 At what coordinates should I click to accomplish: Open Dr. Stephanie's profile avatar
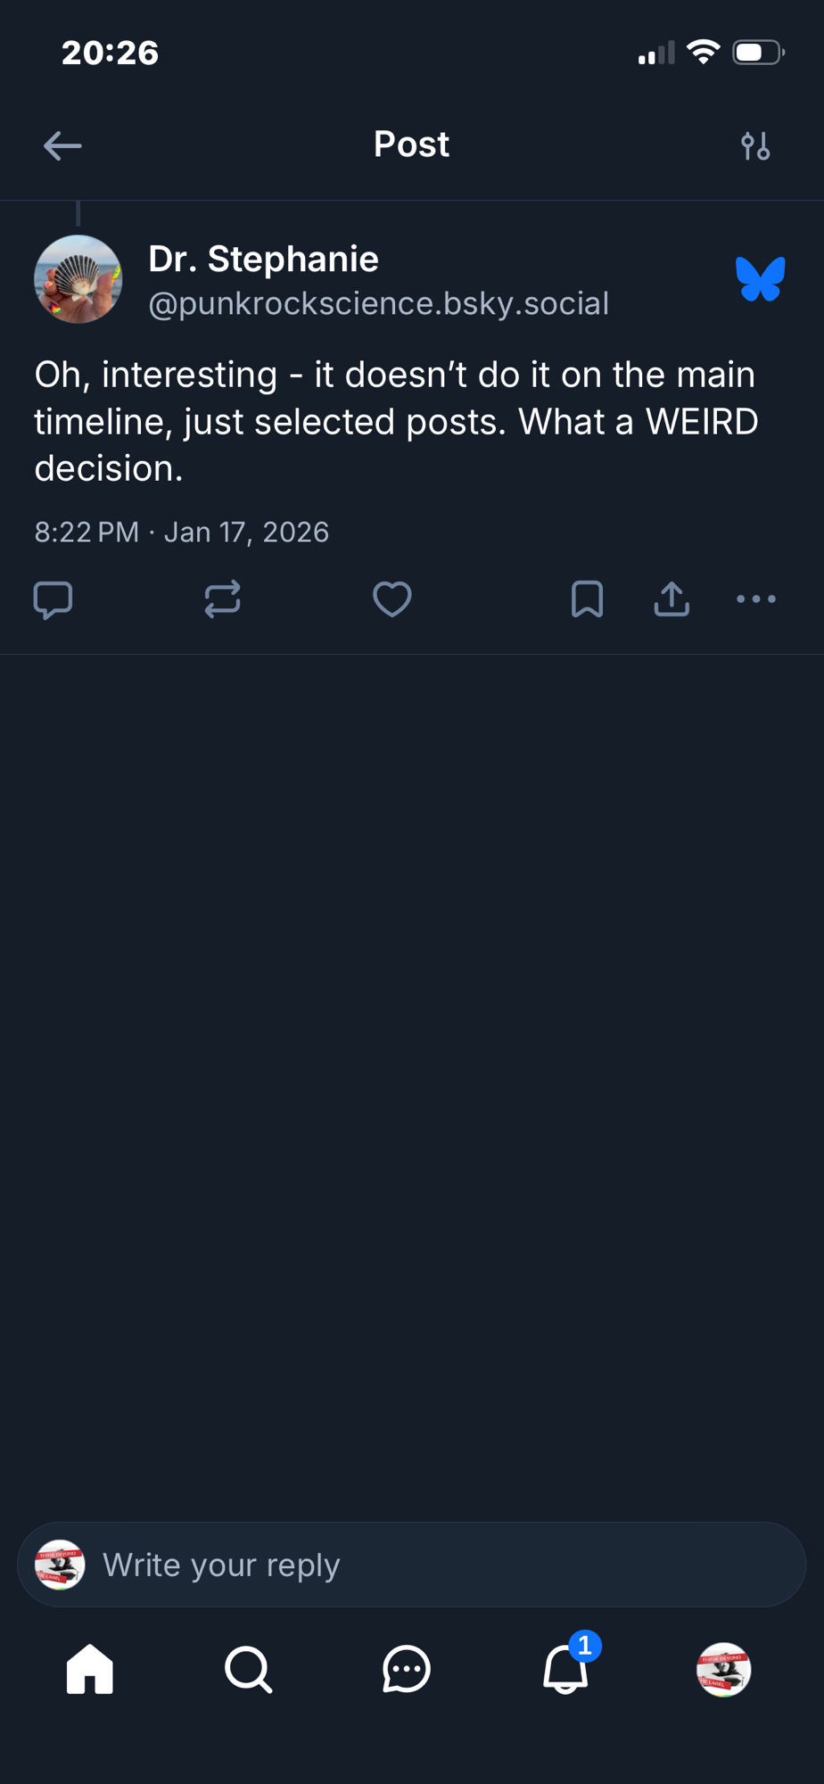(78, 279)
